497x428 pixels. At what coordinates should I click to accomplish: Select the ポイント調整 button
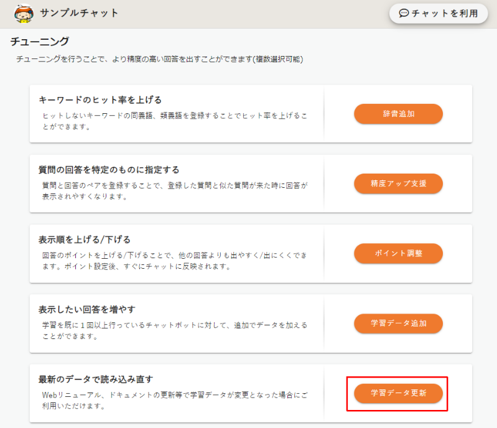[x=398, y=253]
